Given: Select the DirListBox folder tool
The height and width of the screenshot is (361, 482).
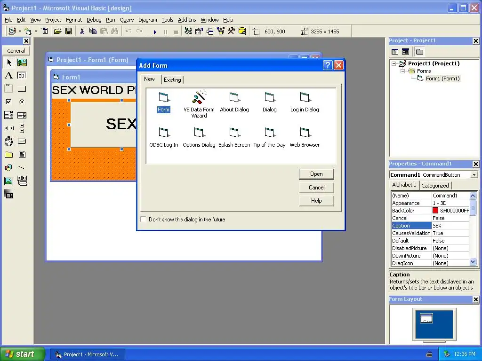Looking at the screenshot, I should coord(9,154).
